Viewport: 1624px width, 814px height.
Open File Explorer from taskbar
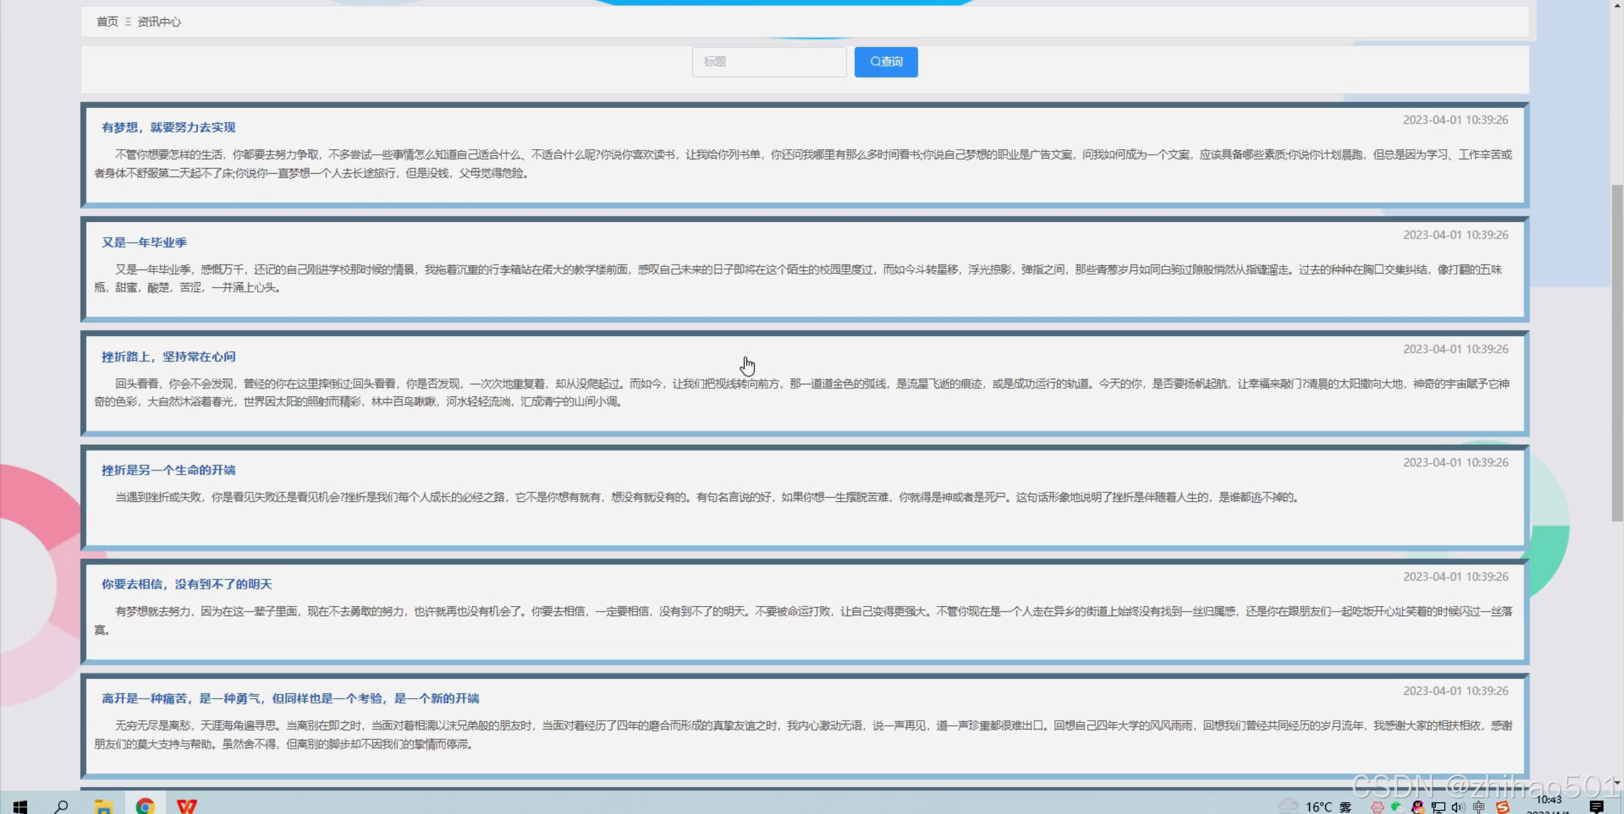coord(103,806)
